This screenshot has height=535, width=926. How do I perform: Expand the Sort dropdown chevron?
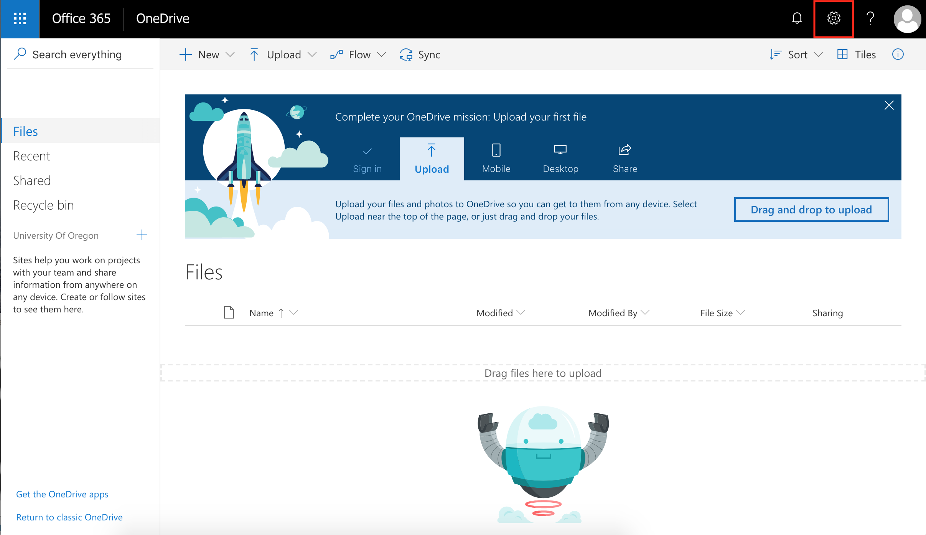tap(818, 55)
